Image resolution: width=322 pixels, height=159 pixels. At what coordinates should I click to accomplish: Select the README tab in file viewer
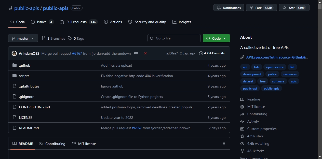23,144
